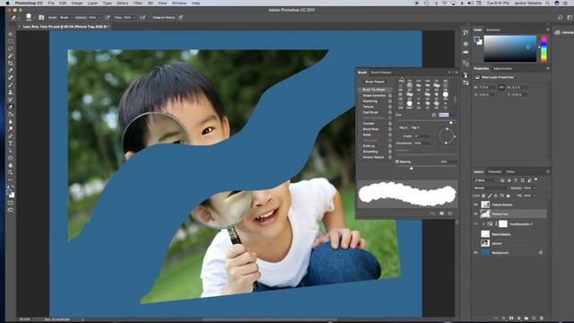Switch to the Swatches tab

(x=492, y=30)
